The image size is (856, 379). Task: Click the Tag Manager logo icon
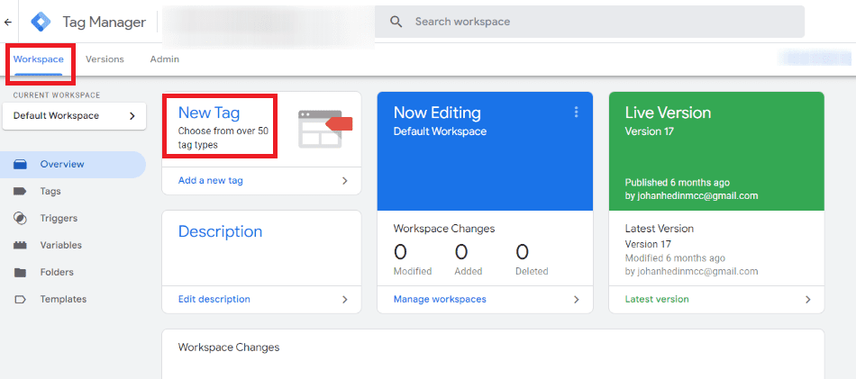click(41, 22)
